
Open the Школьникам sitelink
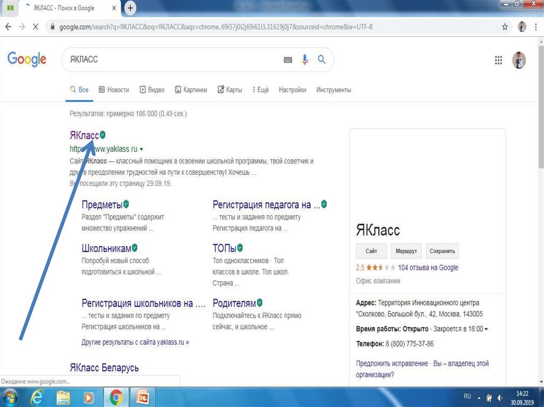coord(106,248)
